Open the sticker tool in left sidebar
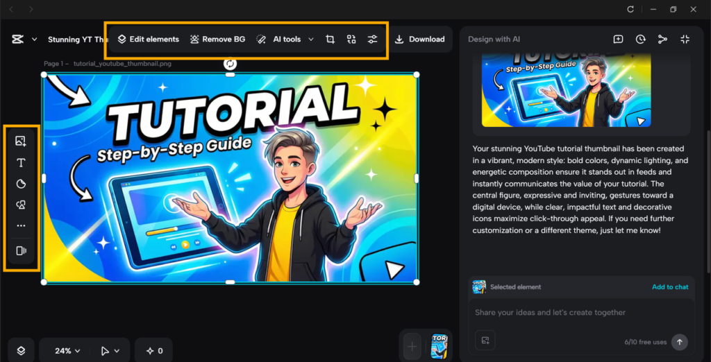 coord(21,184)
